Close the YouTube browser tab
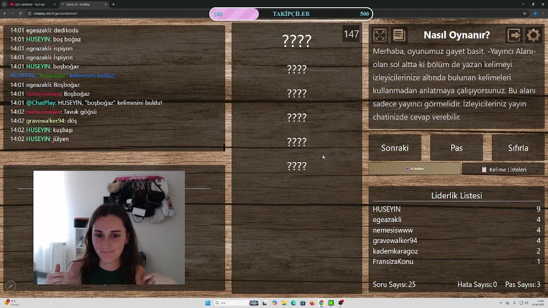This screenshot has width=548, height=308. click(55, 4)
